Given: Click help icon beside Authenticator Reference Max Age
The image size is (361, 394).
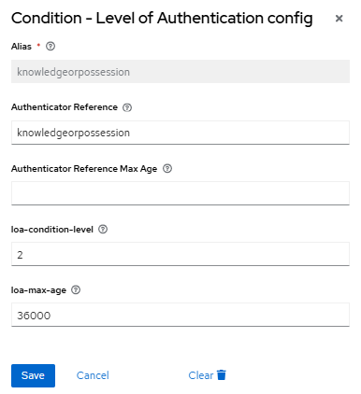Looking at the screenshot, I should point(167,168).
